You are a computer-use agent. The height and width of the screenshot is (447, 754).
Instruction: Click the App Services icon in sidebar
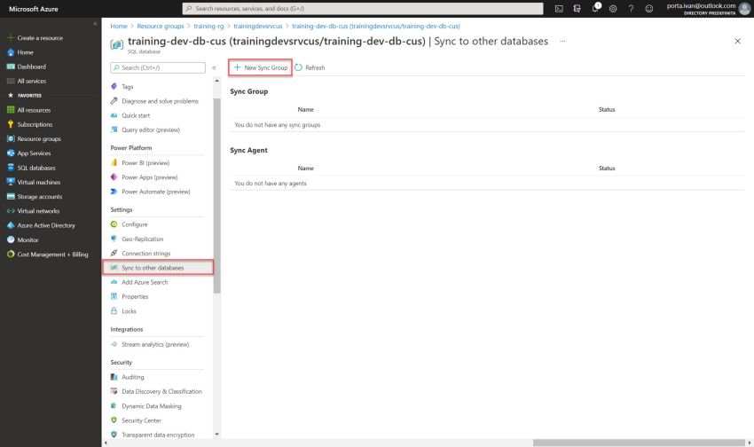(x=11, y=153)
